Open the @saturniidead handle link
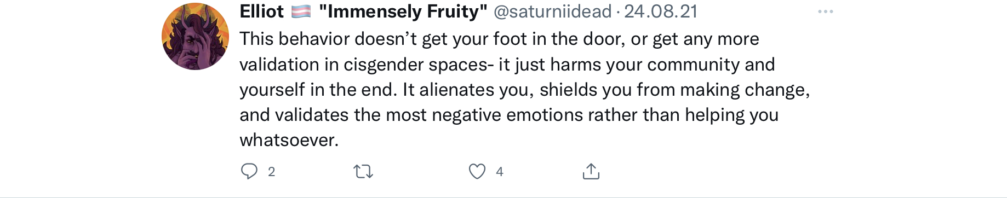The width and height of the screenshot is (1007, 198). coord(552,11)
